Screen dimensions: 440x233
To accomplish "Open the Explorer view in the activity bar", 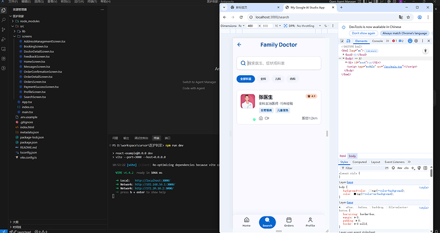I will click(x=3, y=11).
